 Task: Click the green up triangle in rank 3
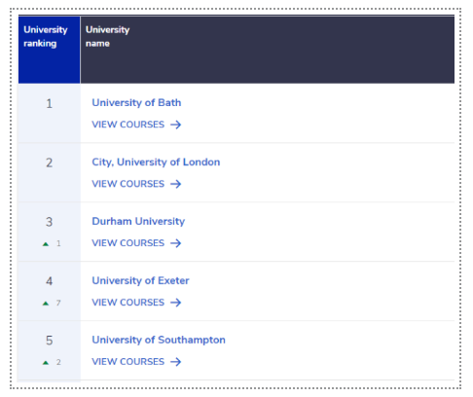(46, 244)
